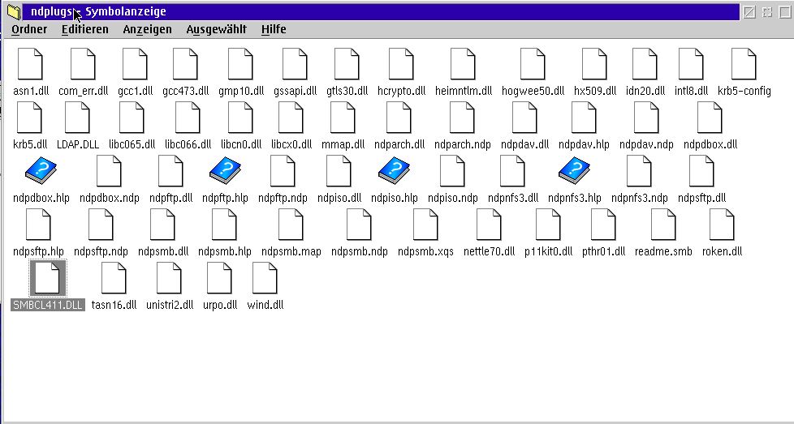The width and height of the screenshot is (794, 424).
Task: Select the ndpdav.dll file icon
Action: tap(524, 118)
